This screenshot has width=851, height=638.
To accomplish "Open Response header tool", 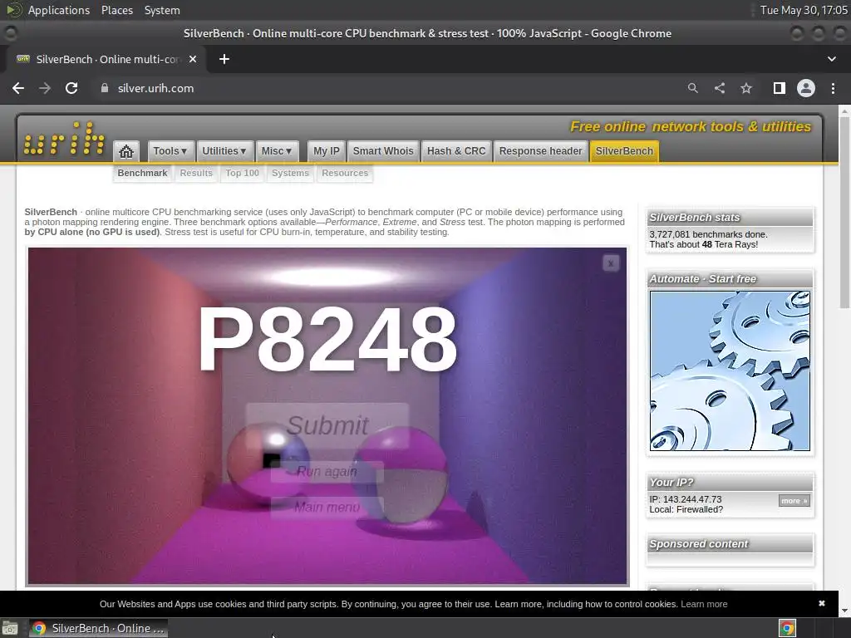I will (540, 151).
